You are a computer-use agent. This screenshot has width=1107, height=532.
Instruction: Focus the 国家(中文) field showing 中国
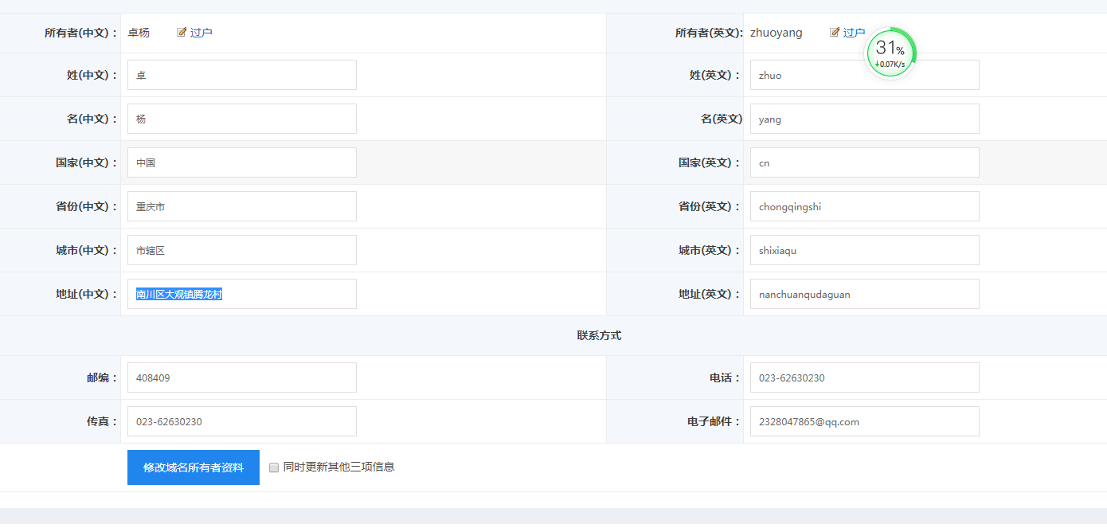[x=241, y=162]
